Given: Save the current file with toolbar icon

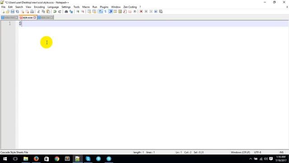Looking at the screenshot, I should 13,11.
